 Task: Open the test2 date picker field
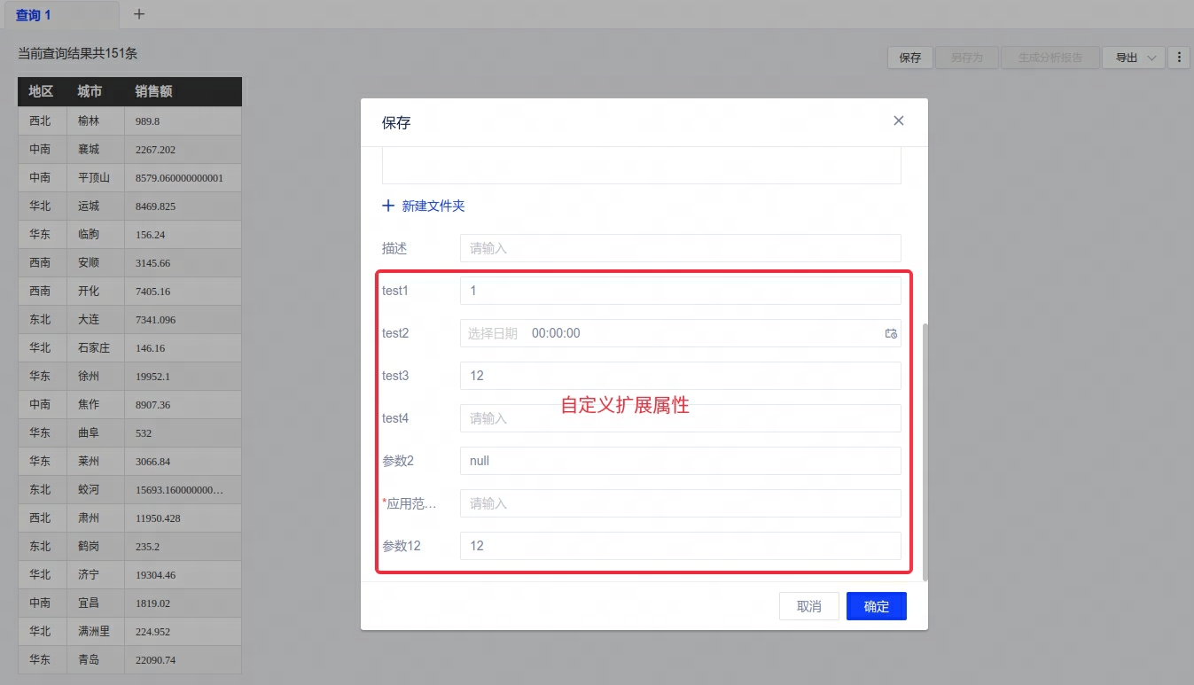(665, 333)
